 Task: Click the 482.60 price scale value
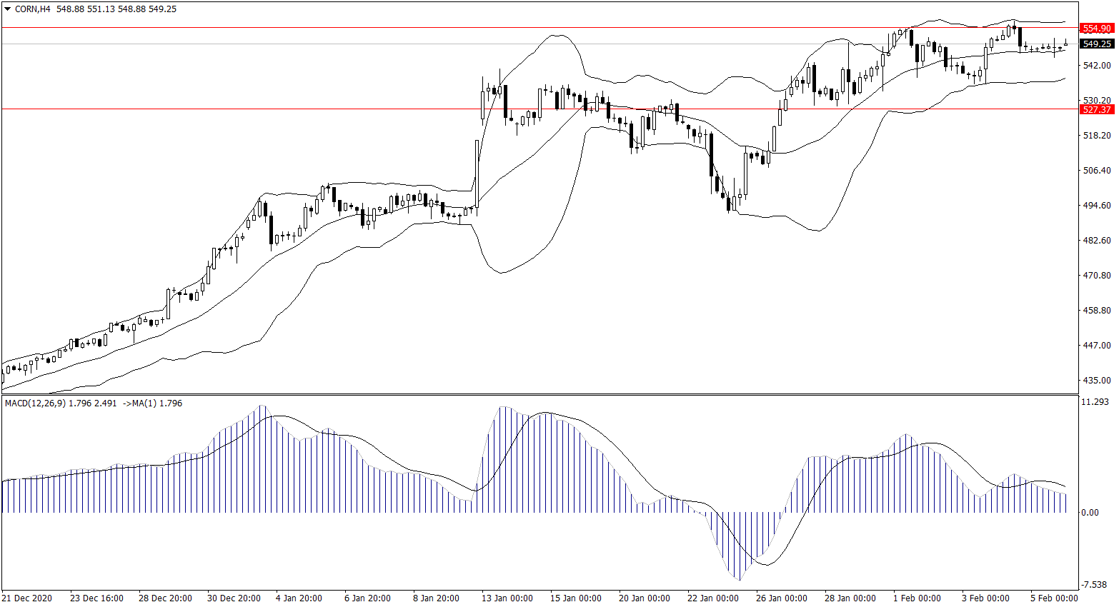point(1097,241)
